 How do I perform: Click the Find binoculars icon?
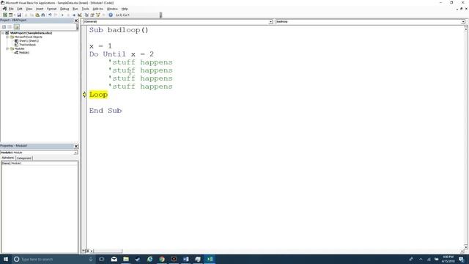pyautogui.click(x=43, y=15)
